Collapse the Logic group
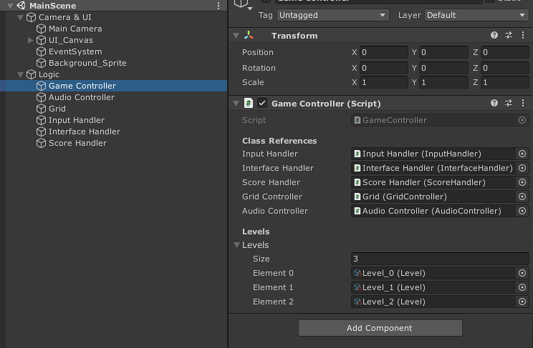The width and height of the screenshot is (533, 348). (20, 74)
